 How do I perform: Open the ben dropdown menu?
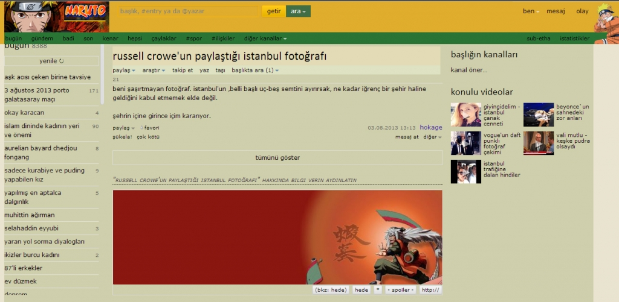[x=531, y=11]
